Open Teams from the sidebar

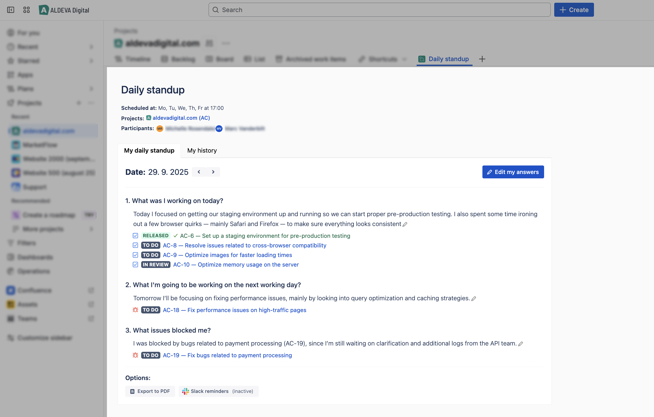[27, 318]
